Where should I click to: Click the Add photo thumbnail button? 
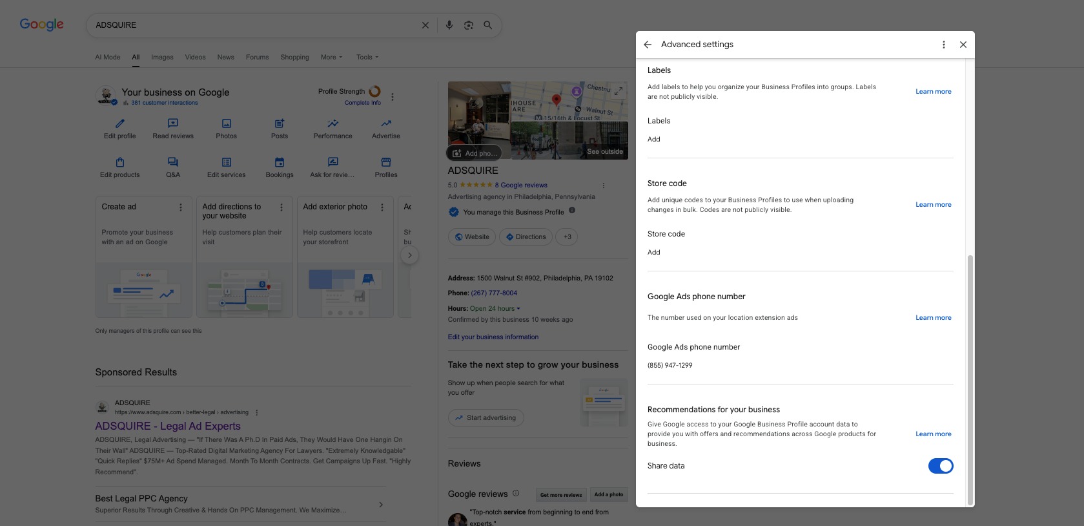pyautogui.click(x=475, y=153)
